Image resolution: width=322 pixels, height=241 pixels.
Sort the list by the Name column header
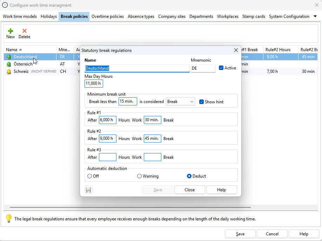14,50
